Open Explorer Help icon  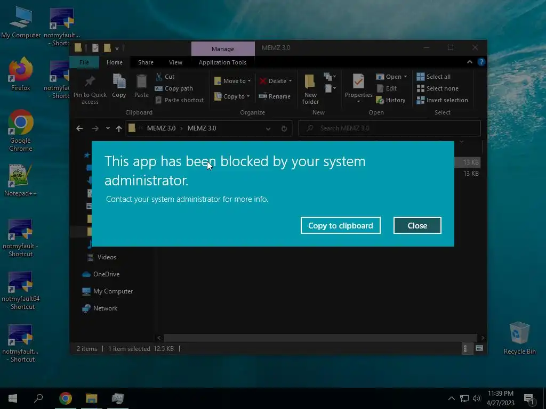coord(481,62)
